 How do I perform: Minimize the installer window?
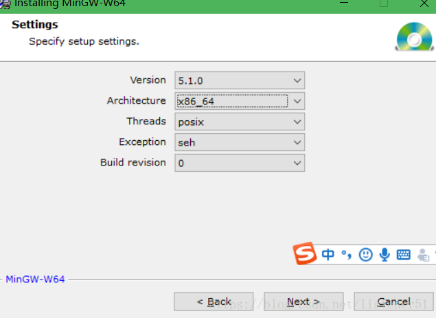point(344,3)
